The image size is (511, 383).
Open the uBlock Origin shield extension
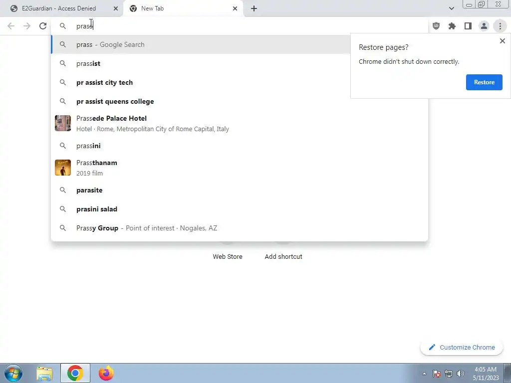[x=436, y=26]
